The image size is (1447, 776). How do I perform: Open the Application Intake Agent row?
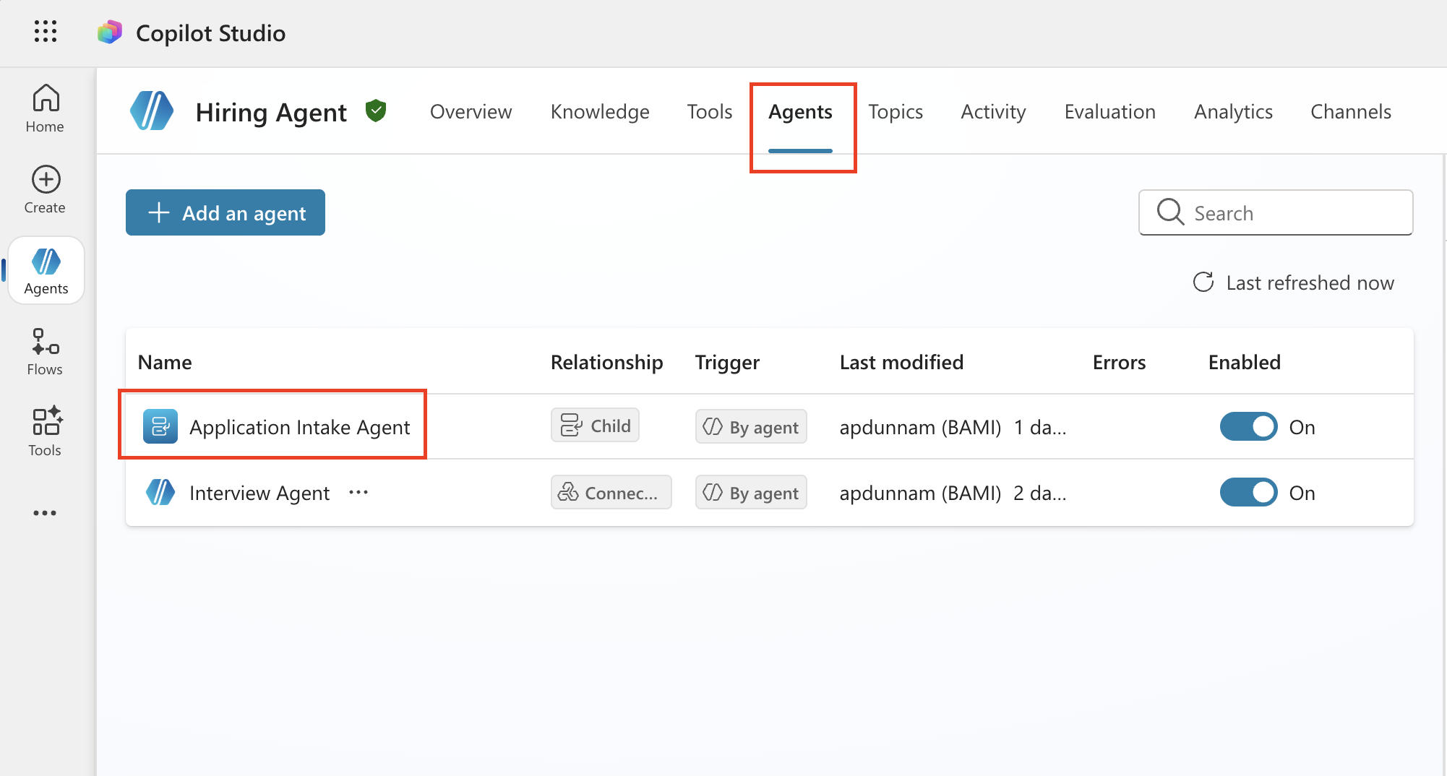299,428
